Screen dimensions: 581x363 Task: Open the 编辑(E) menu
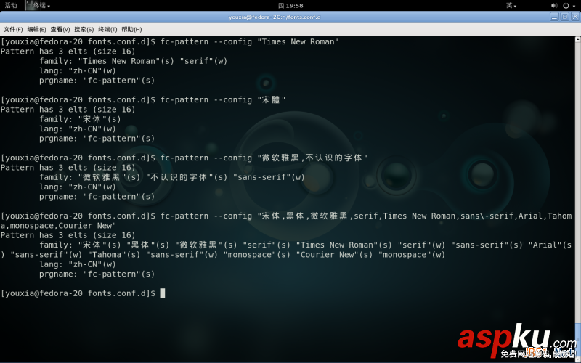pyautogui.click(x=36, y=29)
